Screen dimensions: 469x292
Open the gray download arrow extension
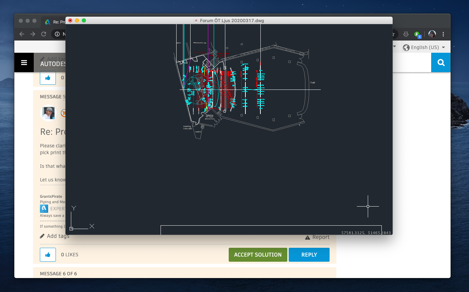point(406,34)
